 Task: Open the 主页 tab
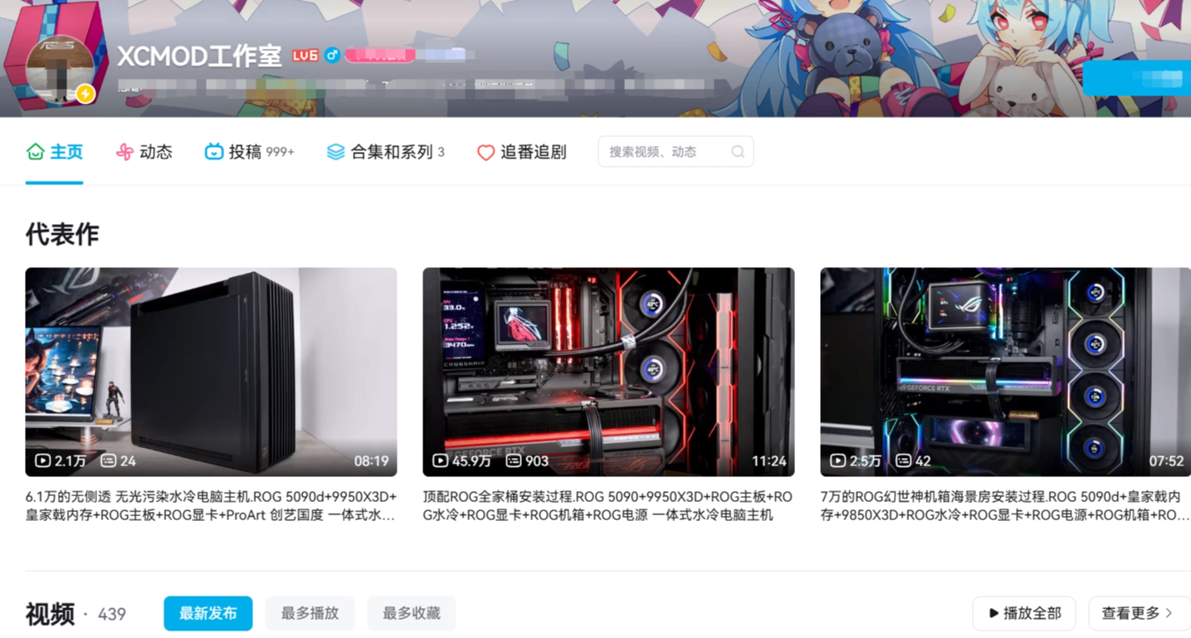point(55,152)
